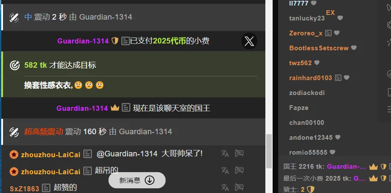Click the goal target icon beside 582 tk
The height and width of the screenshot is (193, 391).
tap(15, 65)
